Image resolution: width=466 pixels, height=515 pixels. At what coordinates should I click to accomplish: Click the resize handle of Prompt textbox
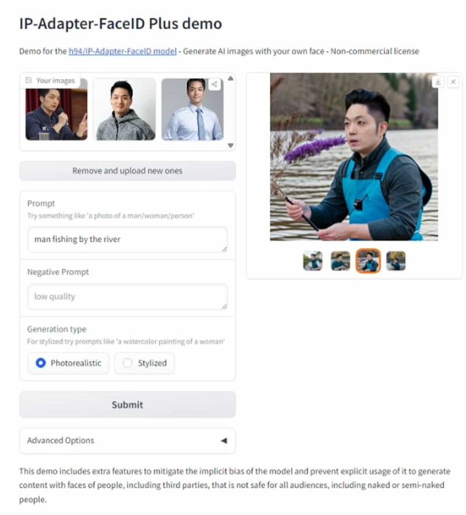tap(224, 249)
